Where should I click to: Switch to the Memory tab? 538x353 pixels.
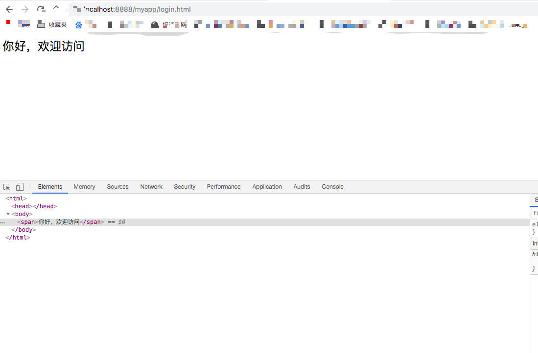tap(84, 187)
